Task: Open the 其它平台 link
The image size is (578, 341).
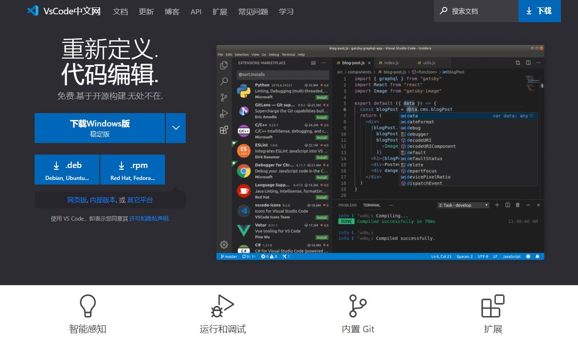Action: [140, 200]
